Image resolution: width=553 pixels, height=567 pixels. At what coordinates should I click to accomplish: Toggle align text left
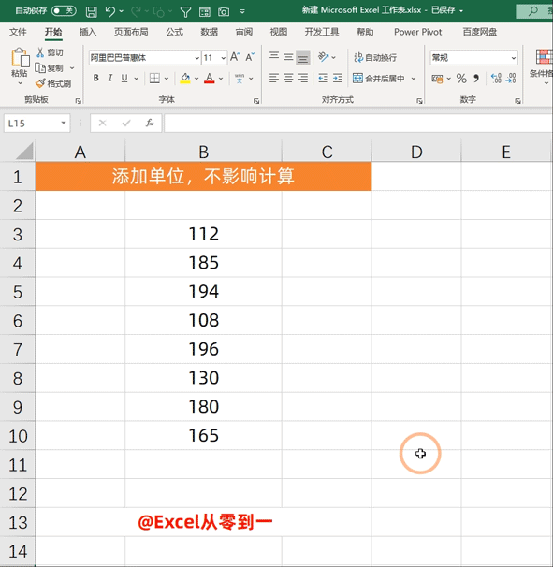pos(274,78)
